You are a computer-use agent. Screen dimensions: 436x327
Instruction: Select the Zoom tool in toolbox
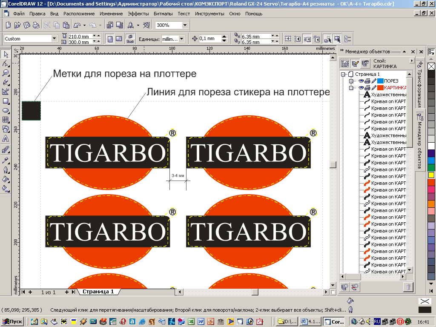[x=6, y=73]
